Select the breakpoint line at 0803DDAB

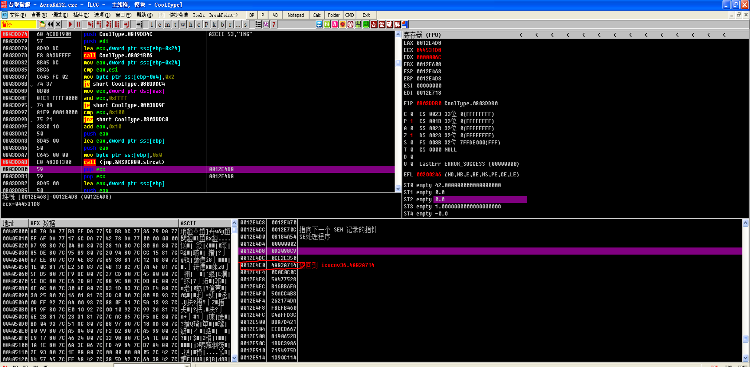point(197,162)
